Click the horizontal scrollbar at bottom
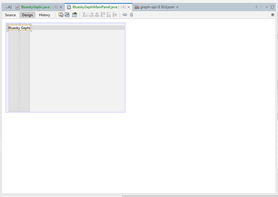The height and width of the screenshot is (197, 278). [x=62, y=196]
